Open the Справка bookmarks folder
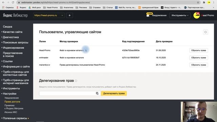 pyautogui.click(x=95, y=7)
